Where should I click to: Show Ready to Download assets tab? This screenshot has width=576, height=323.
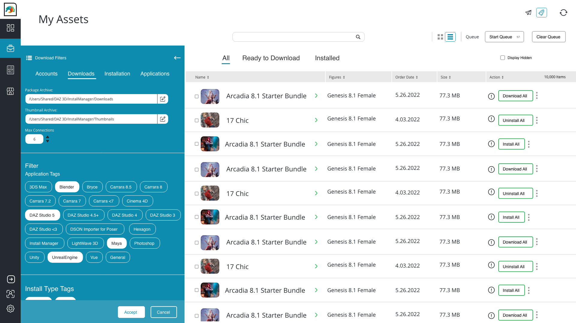point(271,58)
